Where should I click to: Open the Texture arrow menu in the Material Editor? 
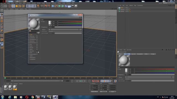tap(49, 30)
